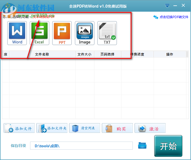Click the 页码选择 column header
This screenshot has width=191, height=160.
click(108, 54)
